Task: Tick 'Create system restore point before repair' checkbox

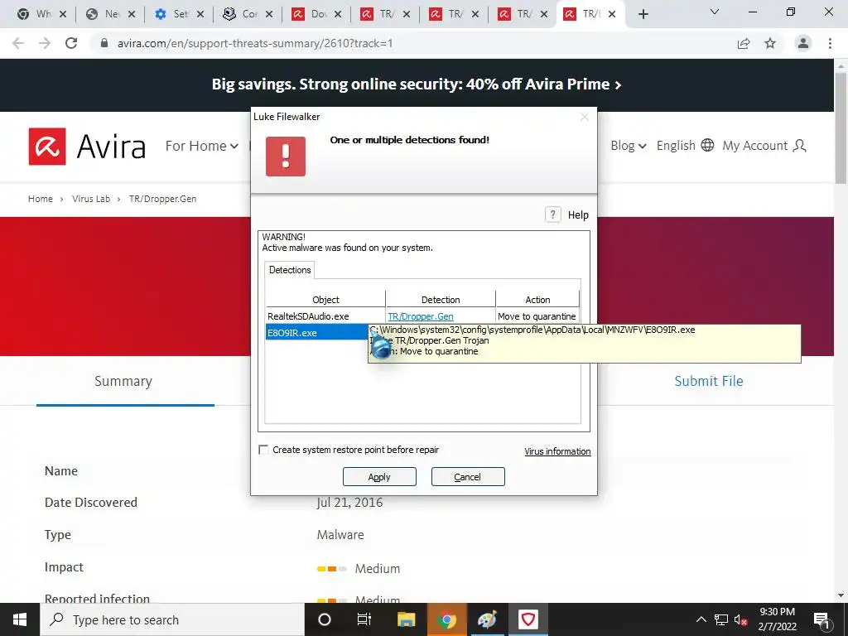Action: coord(263,450)
